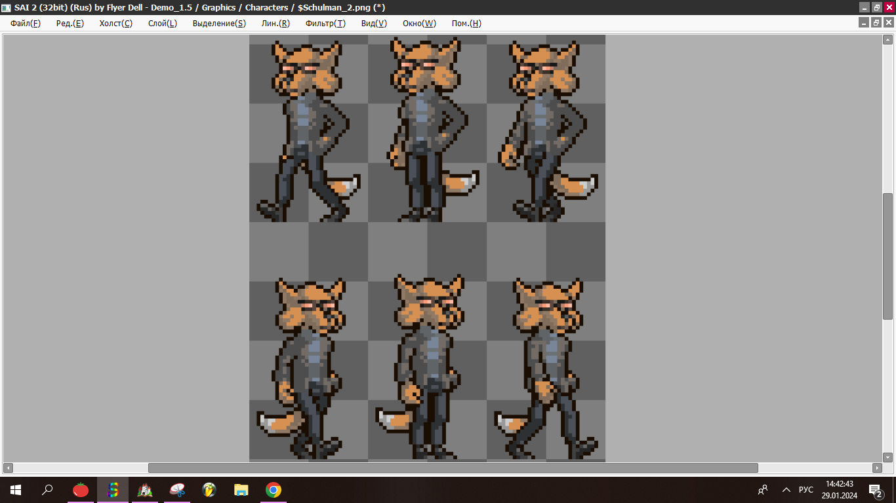Open the Ред.(E) edit menu
This screenshot has height=503, width=896.
pos(70,23)
